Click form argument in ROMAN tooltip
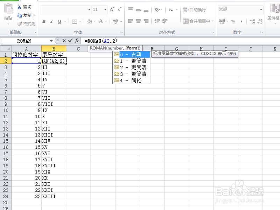The width and height of the screenshot is (280, 210). pyautogui.click(x=133, y=48)
